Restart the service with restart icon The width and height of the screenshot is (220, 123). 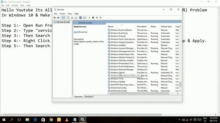pos(100,18)
